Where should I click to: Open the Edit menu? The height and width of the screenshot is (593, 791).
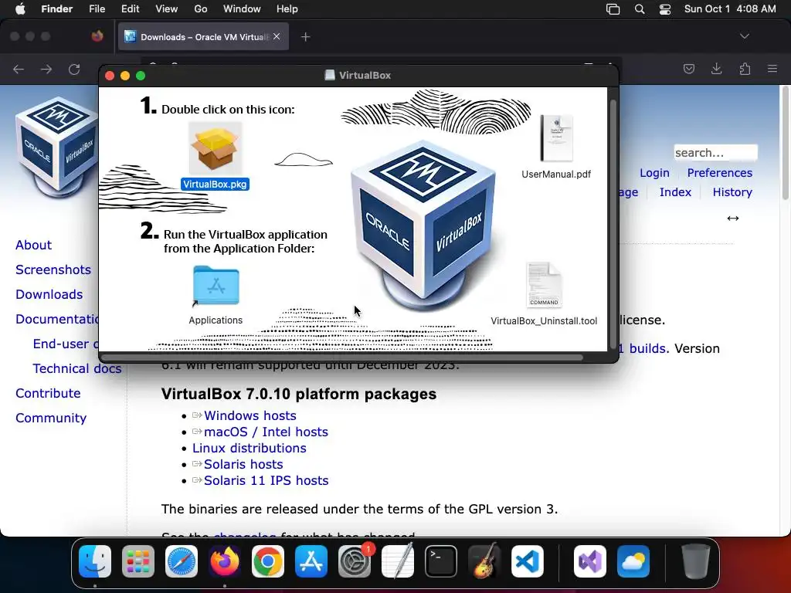[130, 9]
